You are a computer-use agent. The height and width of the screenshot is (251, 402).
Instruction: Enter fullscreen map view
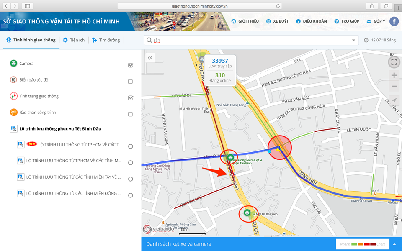[394, 62]
